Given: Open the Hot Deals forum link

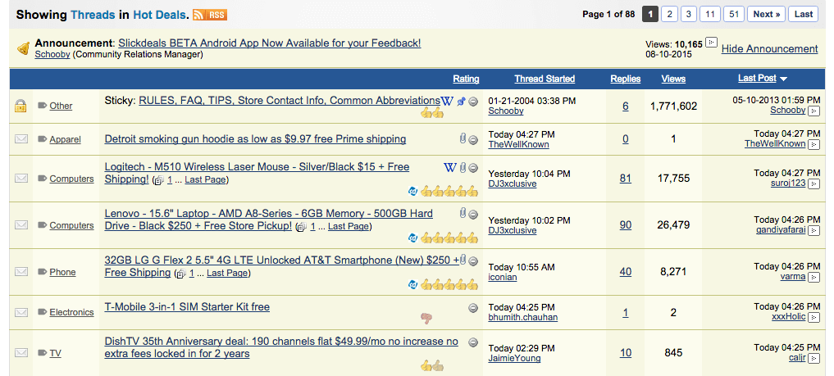Looking at the screenshot, I should [160, 15].
